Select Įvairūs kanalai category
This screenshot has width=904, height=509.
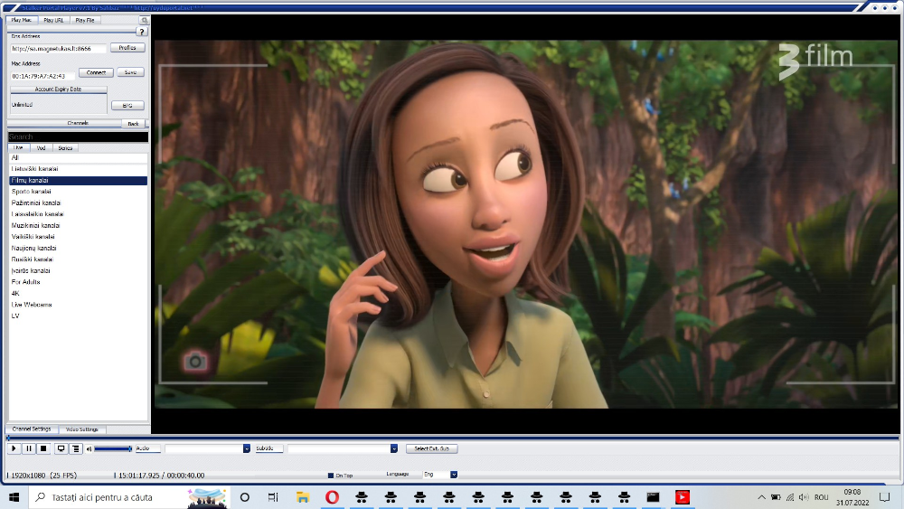pyautogui.click(x=78, y=270)
